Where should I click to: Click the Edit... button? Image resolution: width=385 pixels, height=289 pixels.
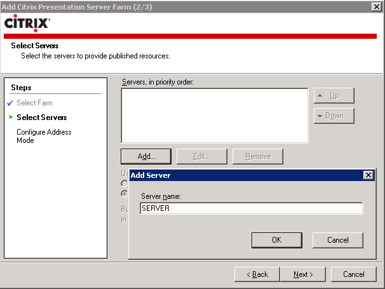point(202,156)
